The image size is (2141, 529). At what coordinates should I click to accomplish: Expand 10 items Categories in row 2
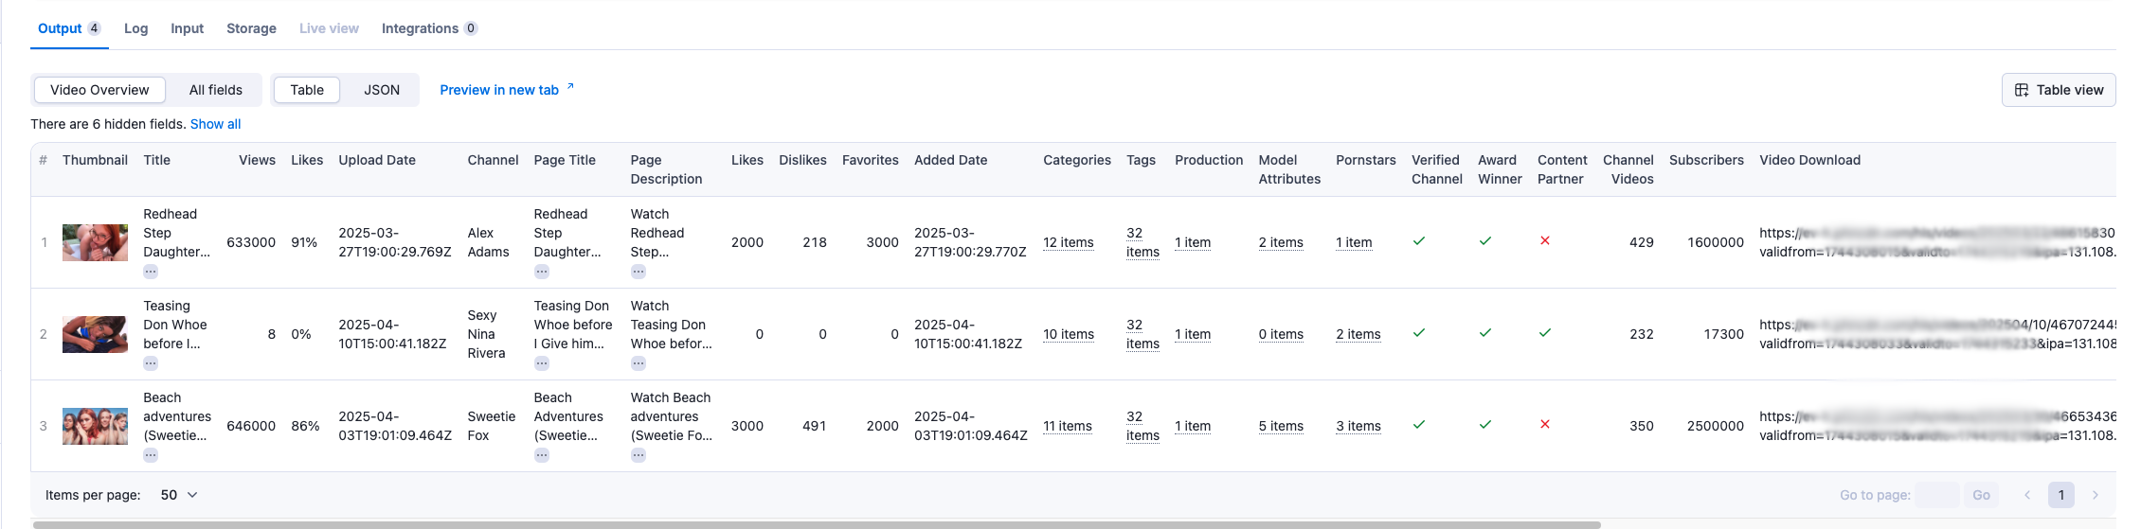(x=1069, y=334)
